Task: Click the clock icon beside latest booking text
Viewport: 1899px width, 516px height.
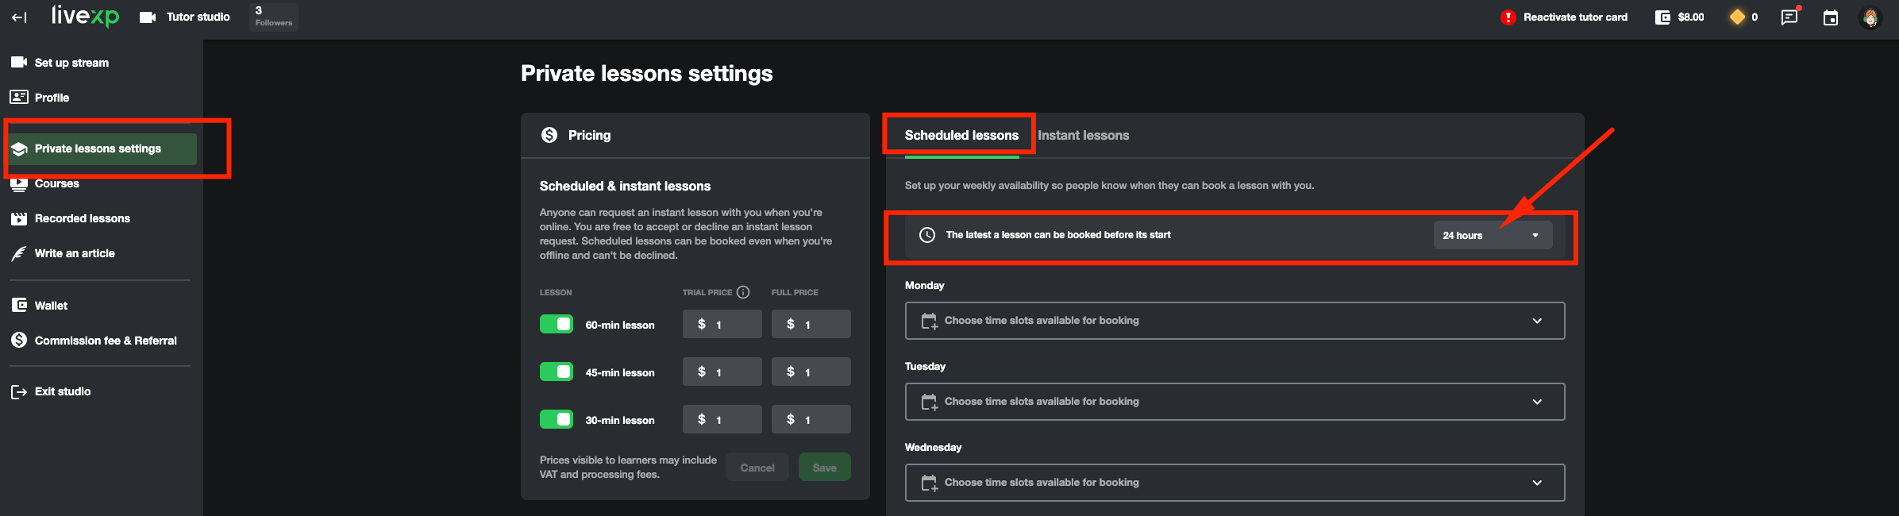Action: click(927, 235)
